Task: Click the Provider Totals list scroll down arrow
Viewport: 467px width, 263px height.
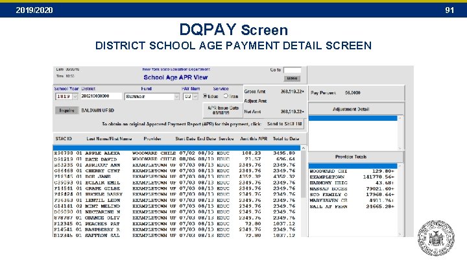Action: [400, 234]
